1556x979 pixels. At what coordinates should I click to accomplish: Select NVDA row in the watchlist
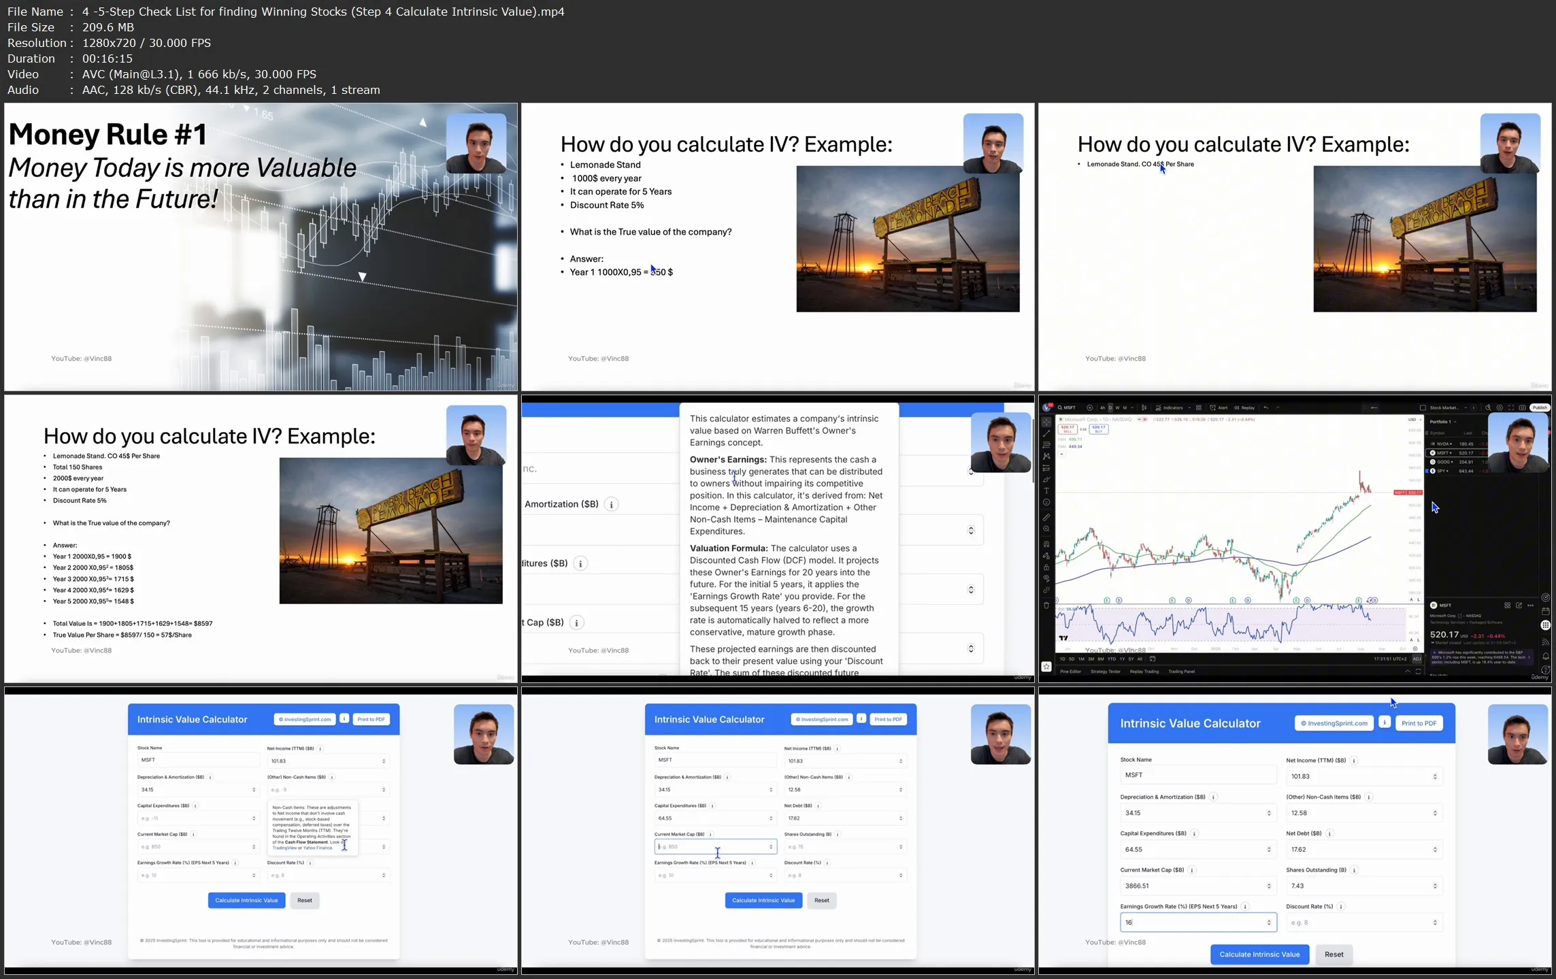pos(1456,444)
